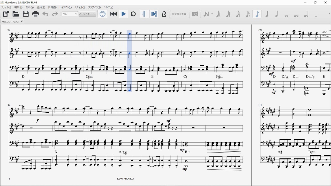
Task: Select the 64th note duration
Action: (x=228, y=14)
